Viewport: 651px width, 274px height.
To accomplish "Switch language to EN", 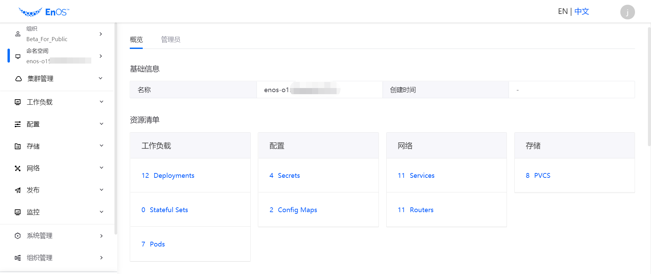I will 562,12.
